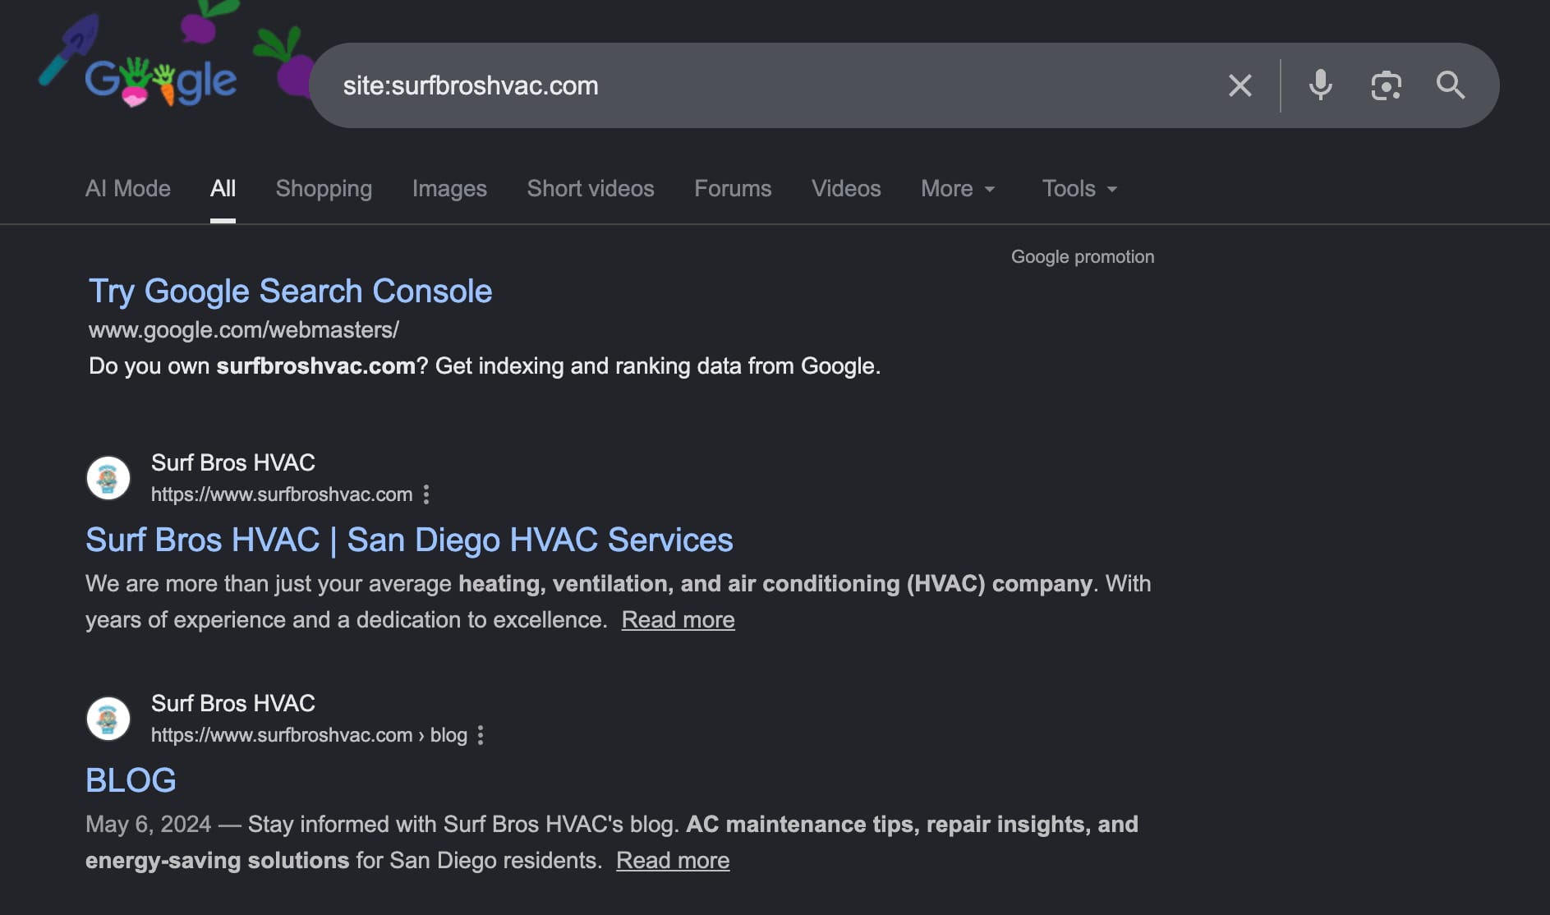Switch to Short videos tab
The width and height of the screenshot is (1550, 915).
pos(591,189)
